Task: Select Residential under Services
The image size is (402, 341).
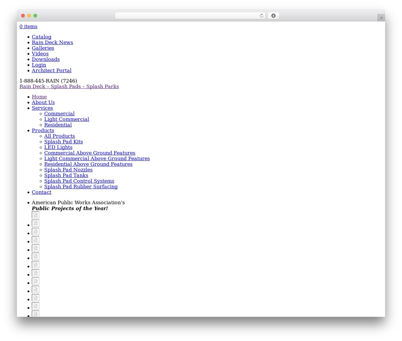Action: [x=58, y=125]
